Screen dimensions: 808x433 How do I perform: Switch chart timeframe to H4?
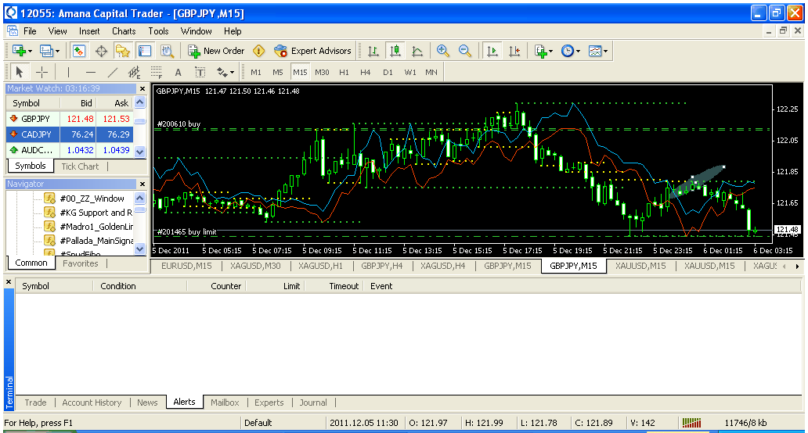click(366, 72)
